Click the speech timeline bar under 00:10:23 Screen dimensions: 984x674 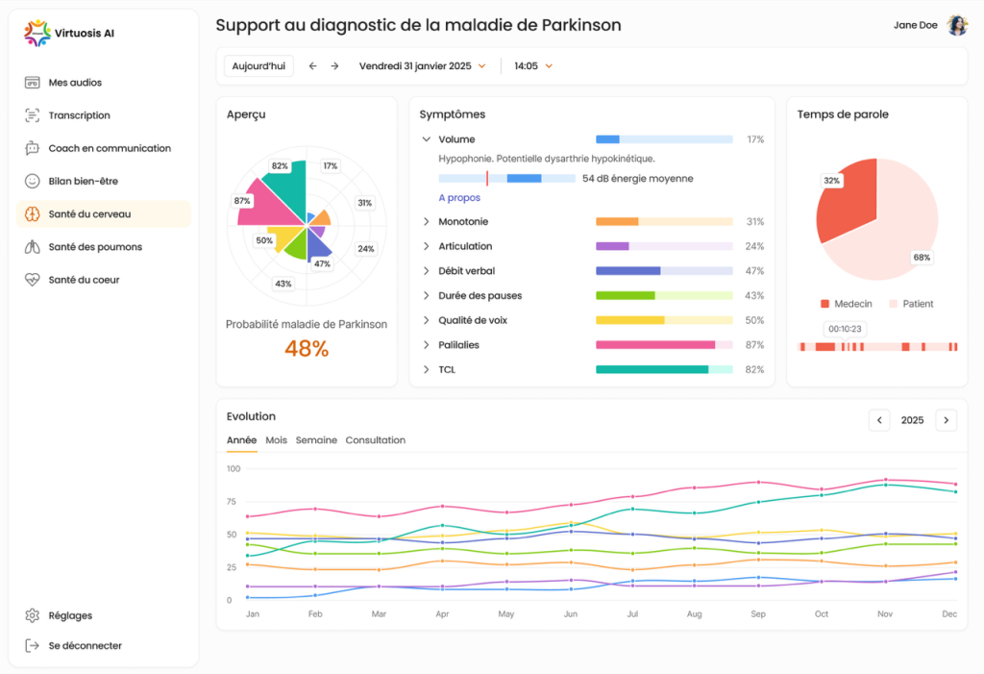tap(877, 346)
